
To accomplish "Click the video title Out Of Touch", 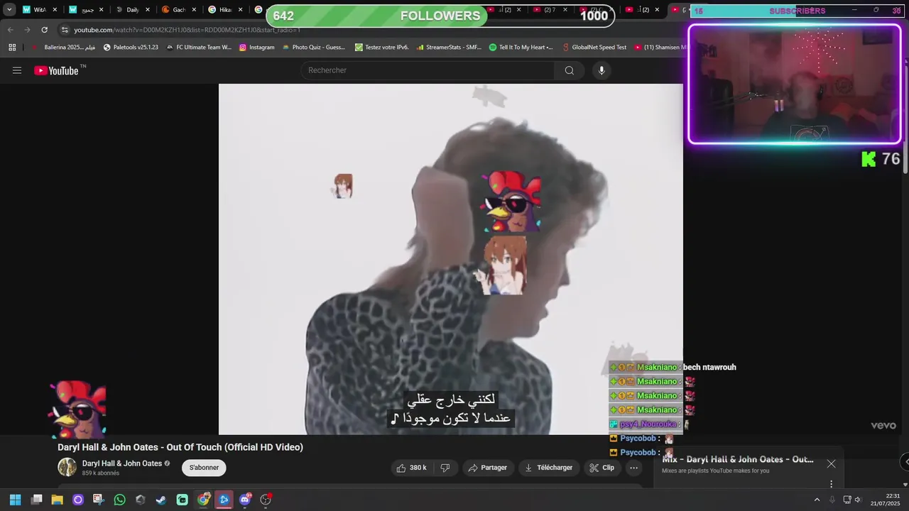I will click(x=180, y=447).
